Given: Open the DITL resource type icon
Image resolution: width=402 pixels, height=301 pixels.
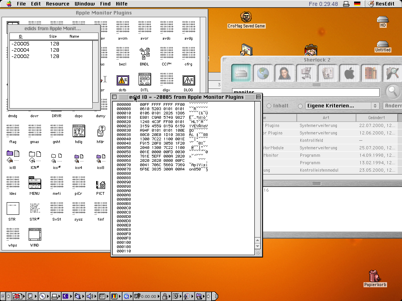Looking at the screenshot, I should point(144,80).
